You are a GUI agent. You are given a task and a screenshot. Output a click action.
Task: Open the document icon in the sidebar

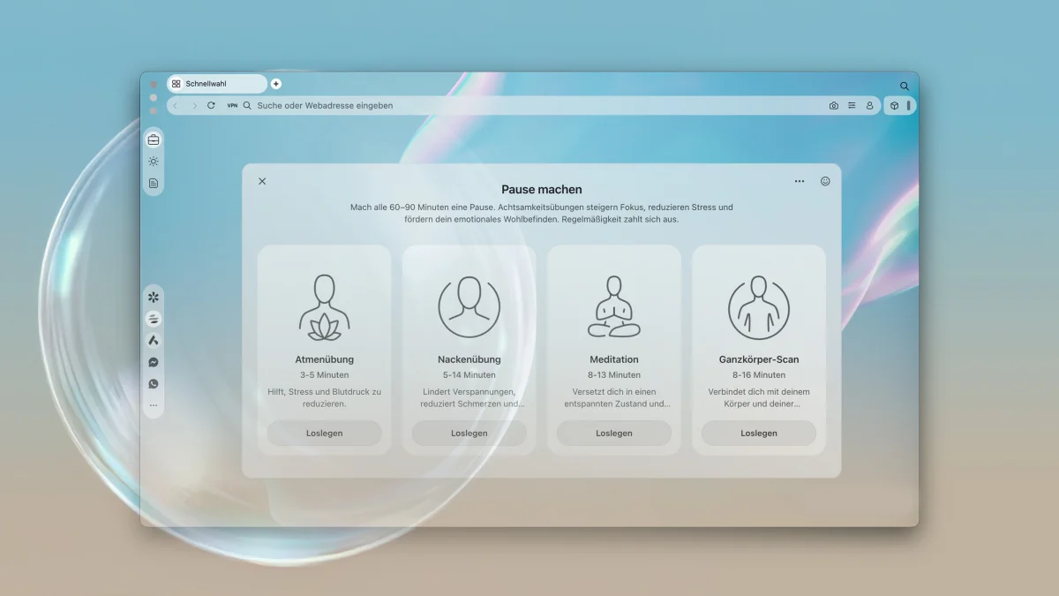[154, 184]
